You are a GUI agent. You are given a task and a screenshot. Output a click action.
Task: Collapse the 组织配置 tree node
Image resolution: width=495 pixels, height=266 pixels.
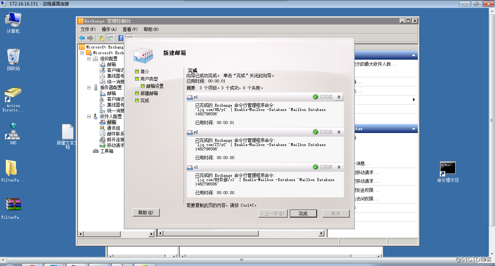[89, 59]
